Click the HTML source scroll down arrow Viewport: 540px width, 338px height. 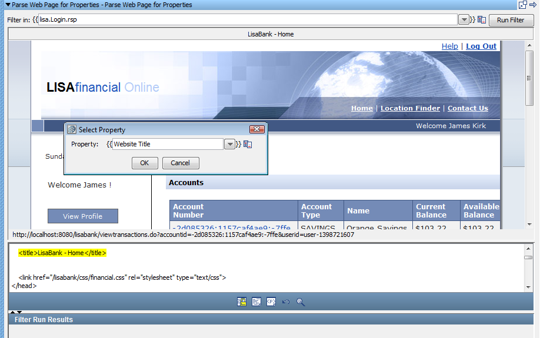pyautogui.click(x=528, y=287)
